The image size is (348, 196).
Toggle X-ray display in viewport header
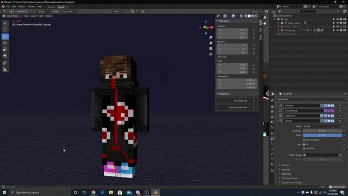pyautogui.click(x=241, y=16)
